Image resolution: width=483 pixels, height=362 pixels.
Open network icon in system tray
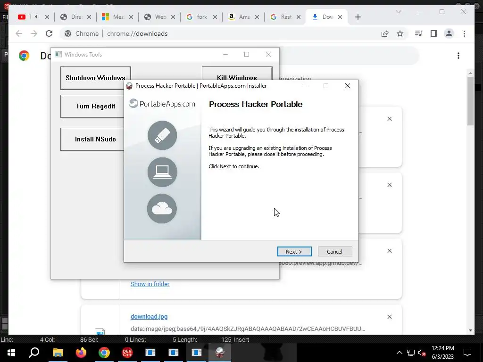click(x=411, y=353)
